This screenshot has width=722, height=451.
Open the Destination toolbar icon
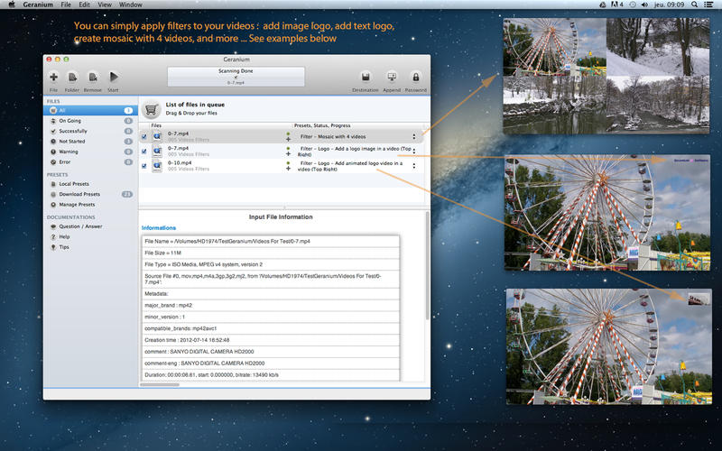(366, 78)
